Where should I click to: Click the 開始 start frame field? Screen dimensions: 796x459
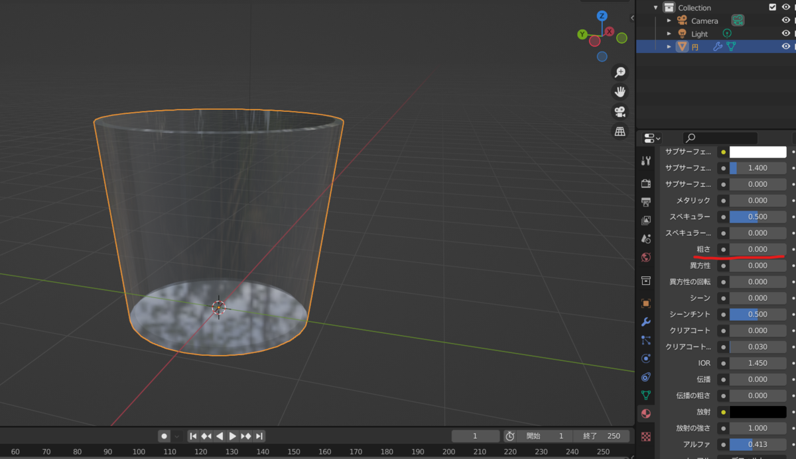(546, 436)
